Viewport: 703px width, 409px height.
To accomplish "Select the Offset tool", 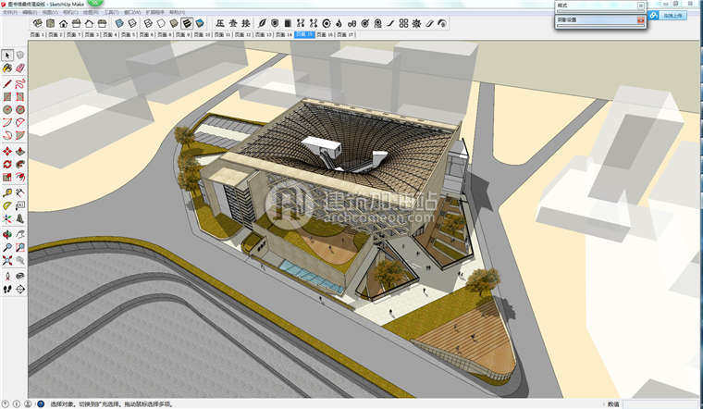I will (20, 178).
